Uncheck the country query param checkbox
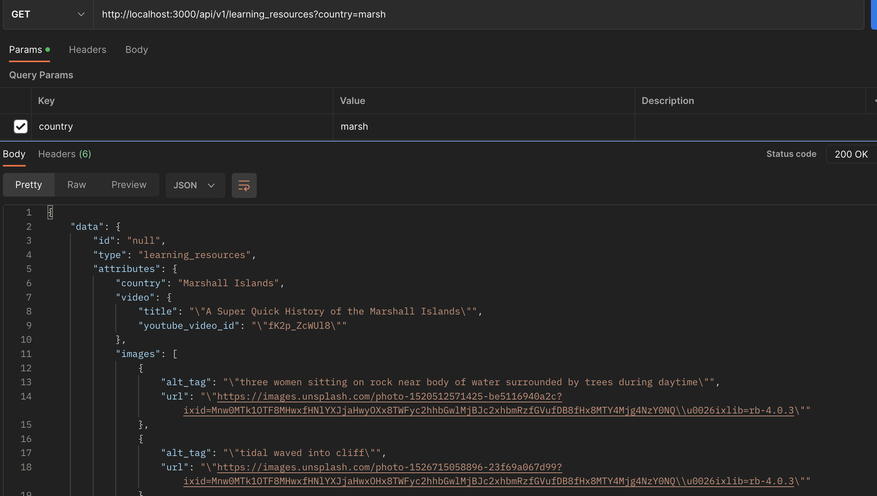This screenshot has height=496, width=877. [21, 127]
